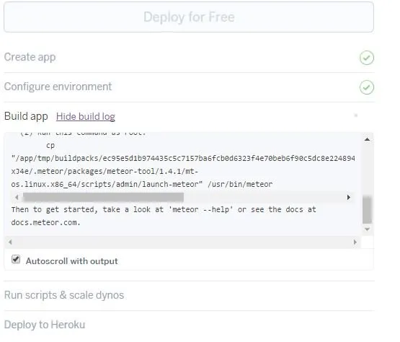Image resolution: width=400 pixels, height=342 pixels.
Task: Click the Build app progress indicator dot
Action: [x=356, y=115]
